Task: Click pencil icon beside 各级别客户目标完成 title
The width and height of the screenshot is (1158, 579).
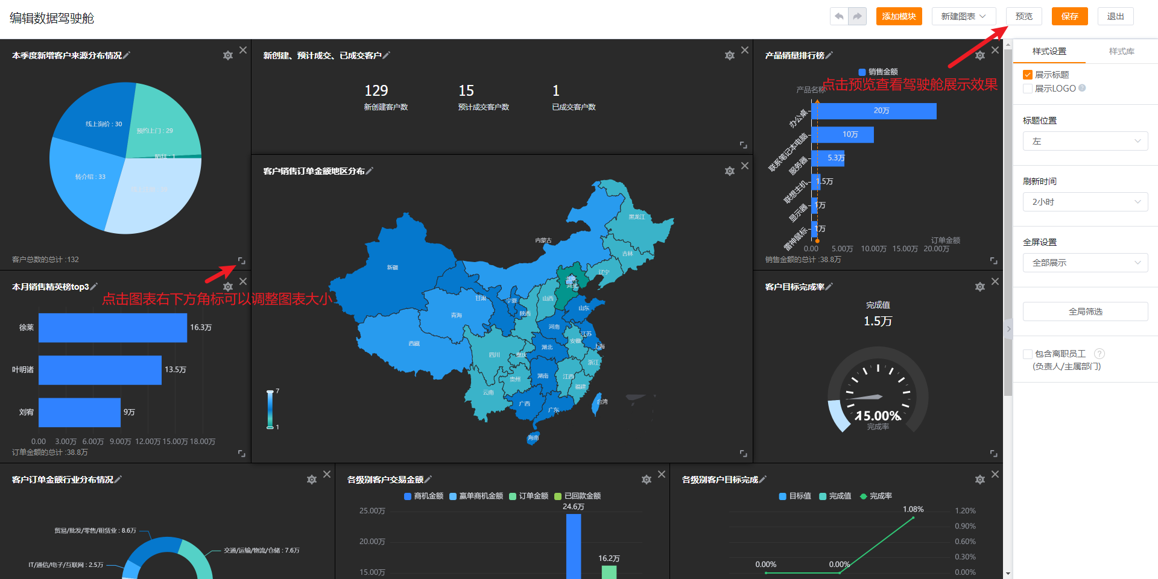Action: point(763,480)
